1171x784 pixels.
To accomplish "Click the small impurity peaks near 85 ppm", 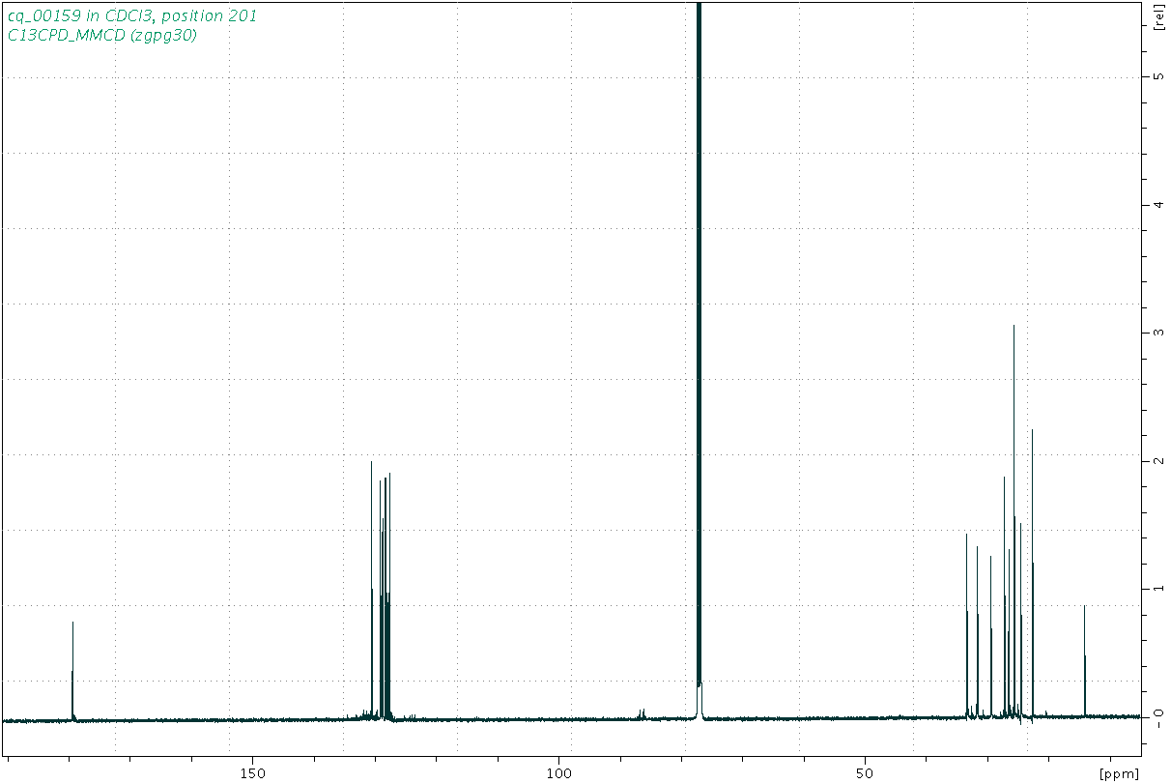I will (642, 712).
